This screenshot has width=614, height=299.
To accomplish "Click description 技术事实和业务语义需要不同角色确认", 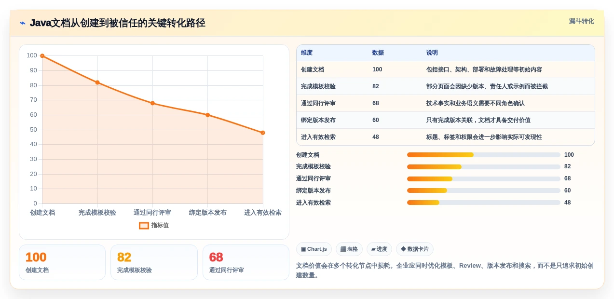I will pos(476,103).
